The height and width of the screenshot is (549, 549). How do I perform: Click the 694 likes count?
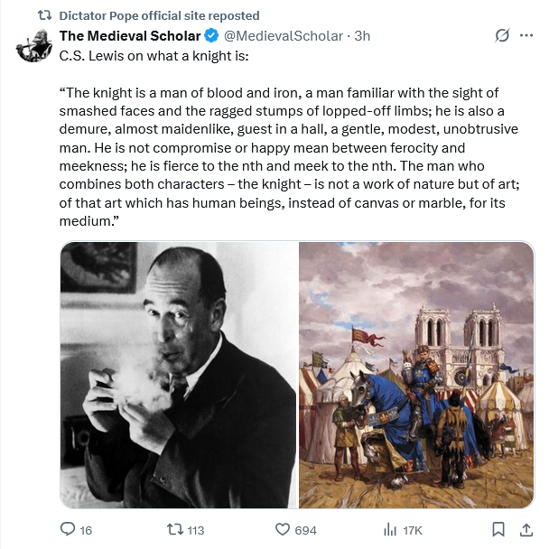pyautogui.click(x=306, y=530)
